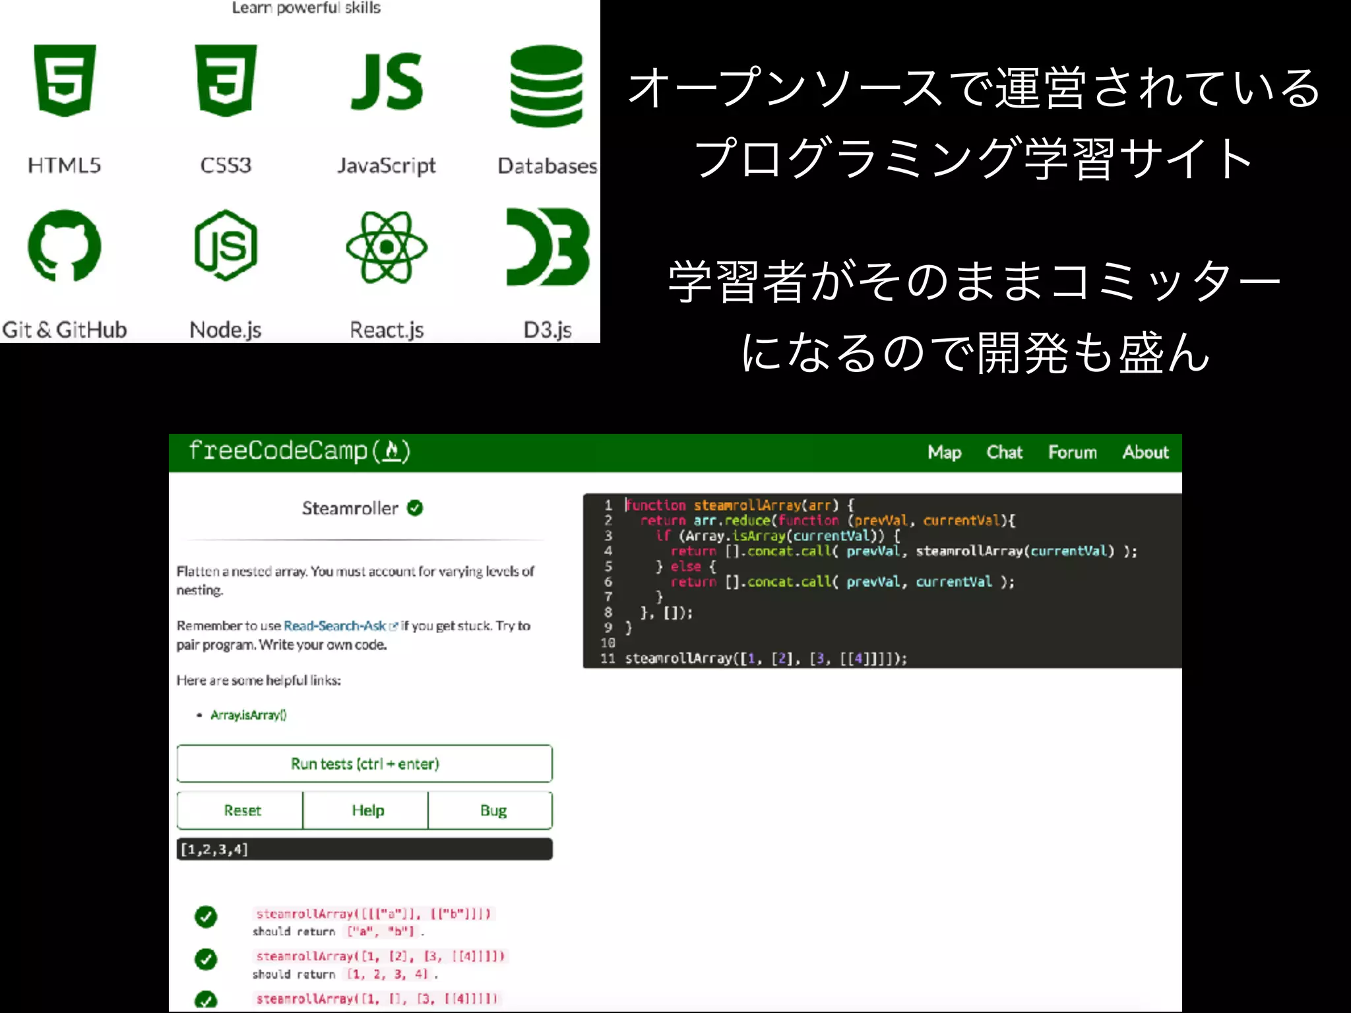
Task: Open the Forum menu item
Action: click(1072, 452)
